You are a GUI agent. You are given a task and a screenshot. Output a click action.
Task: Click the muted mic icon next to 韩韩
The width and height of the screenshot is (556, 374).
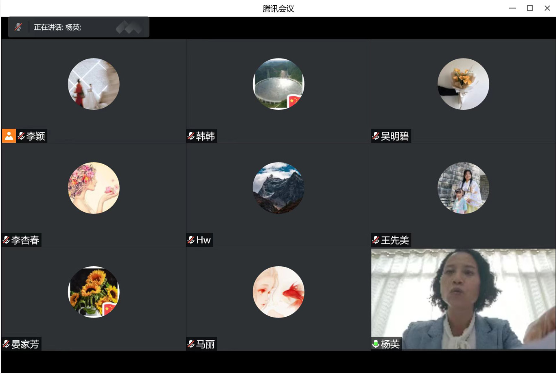[x=191, y=136]
